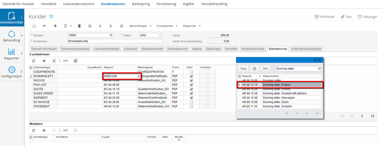Toggle the Aktiv checkbox for INVOICE row
Screen dimensions: 382x146
click(191, 80)
